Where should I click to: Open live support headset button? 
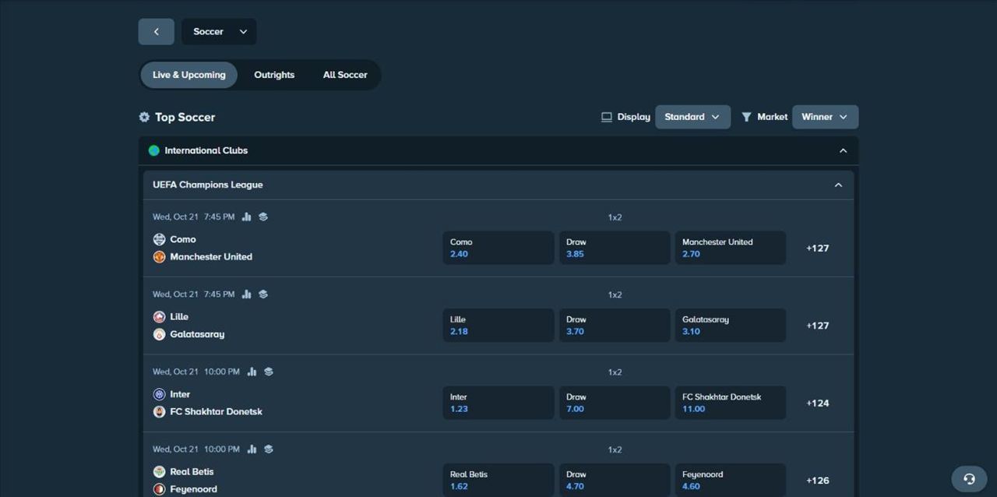[969, 479]
